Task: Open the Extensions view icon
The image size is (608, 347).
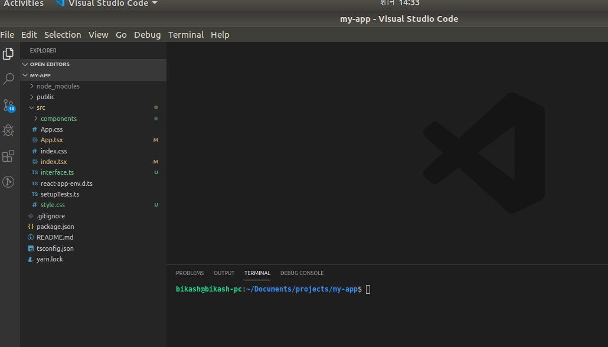Action: tap(8, 156)
